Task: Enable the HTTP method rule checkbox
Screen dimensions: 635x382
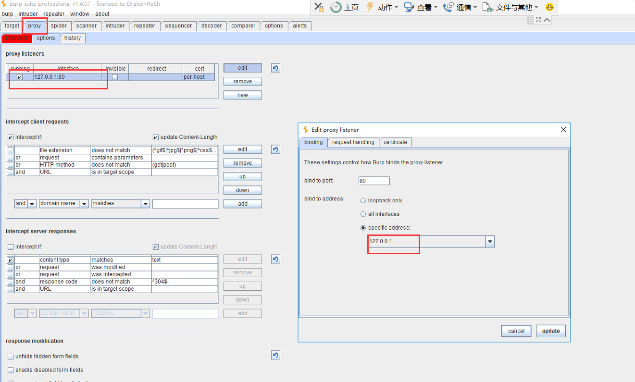Action: click(x=11, y=165)
